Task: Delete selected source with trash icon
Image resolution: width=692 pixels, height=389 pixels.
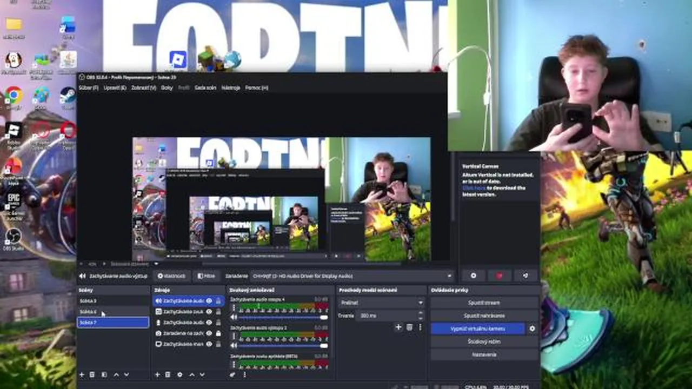Action: click(168, 374)
